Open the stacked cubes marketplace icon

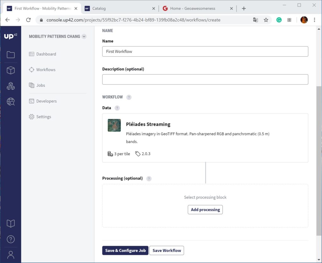tap(11, 86)
